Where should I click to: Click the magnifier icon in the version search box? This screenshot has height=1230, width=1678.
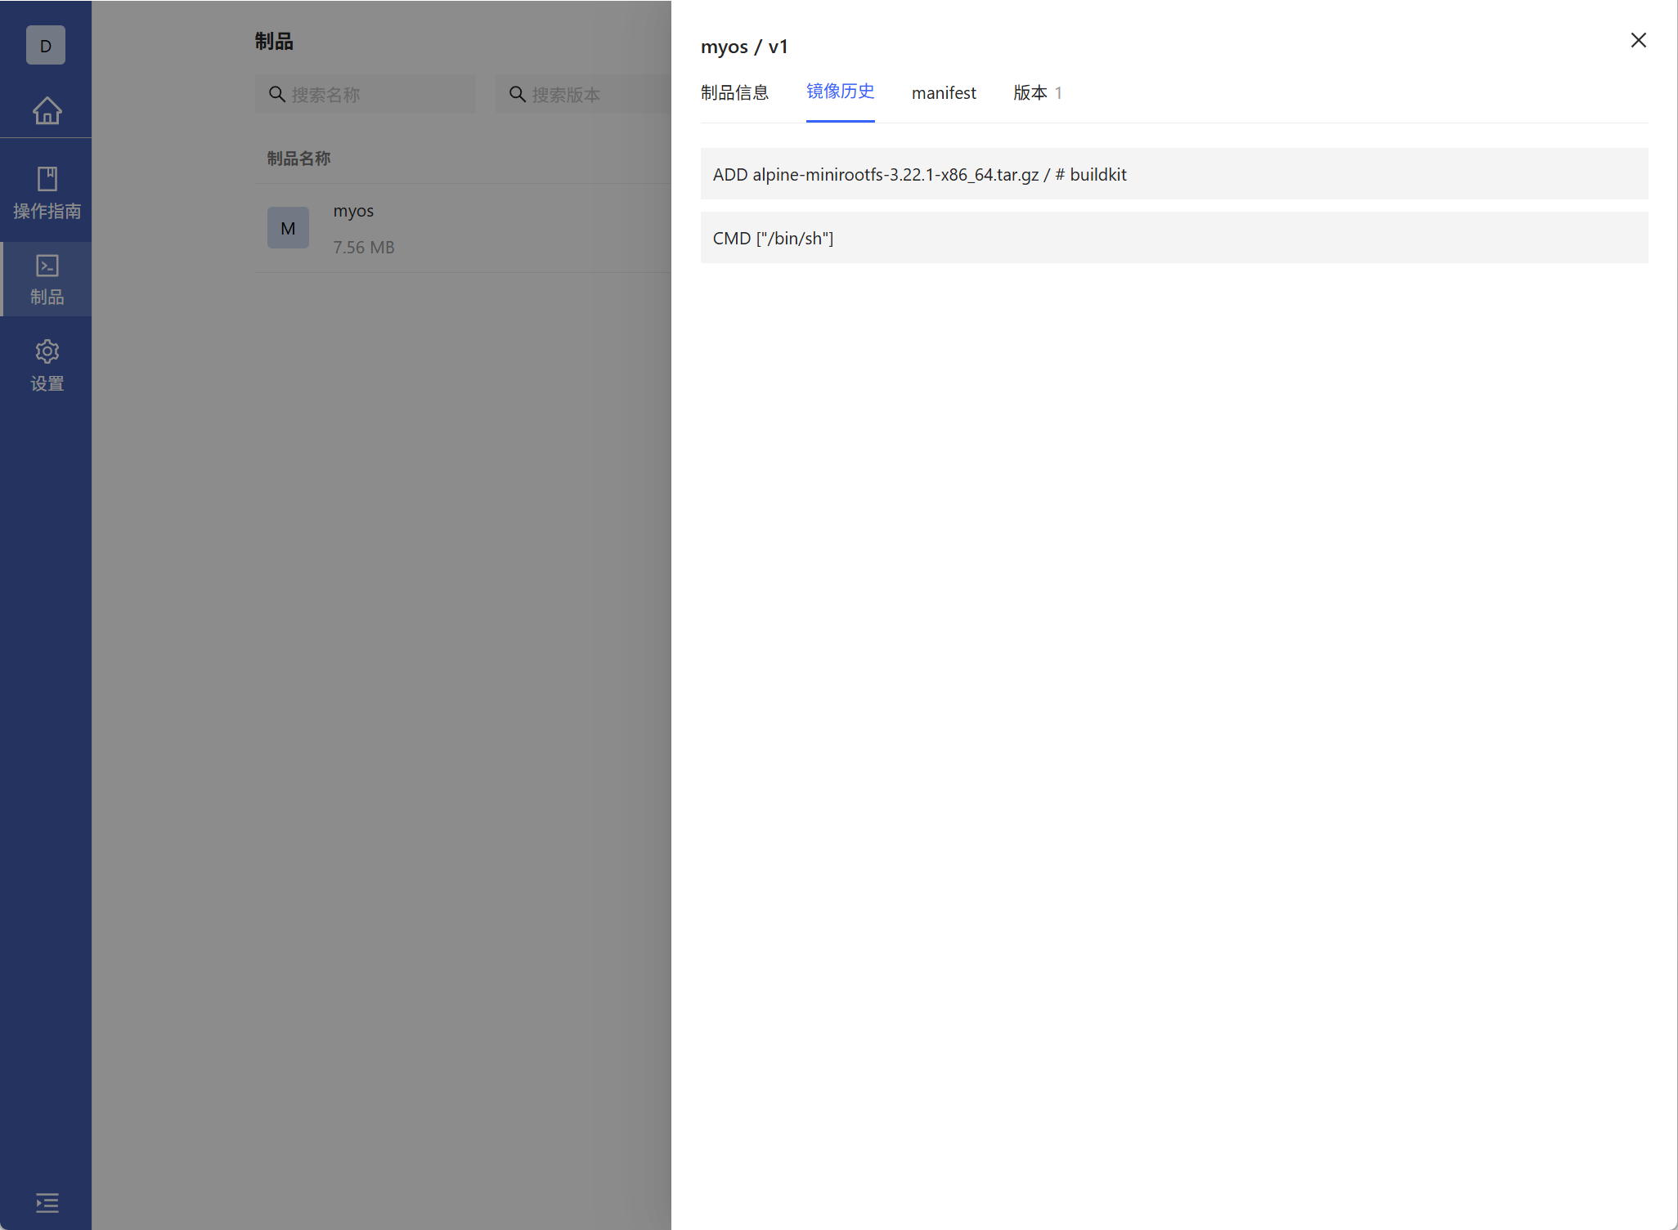(x=518, y=95)
